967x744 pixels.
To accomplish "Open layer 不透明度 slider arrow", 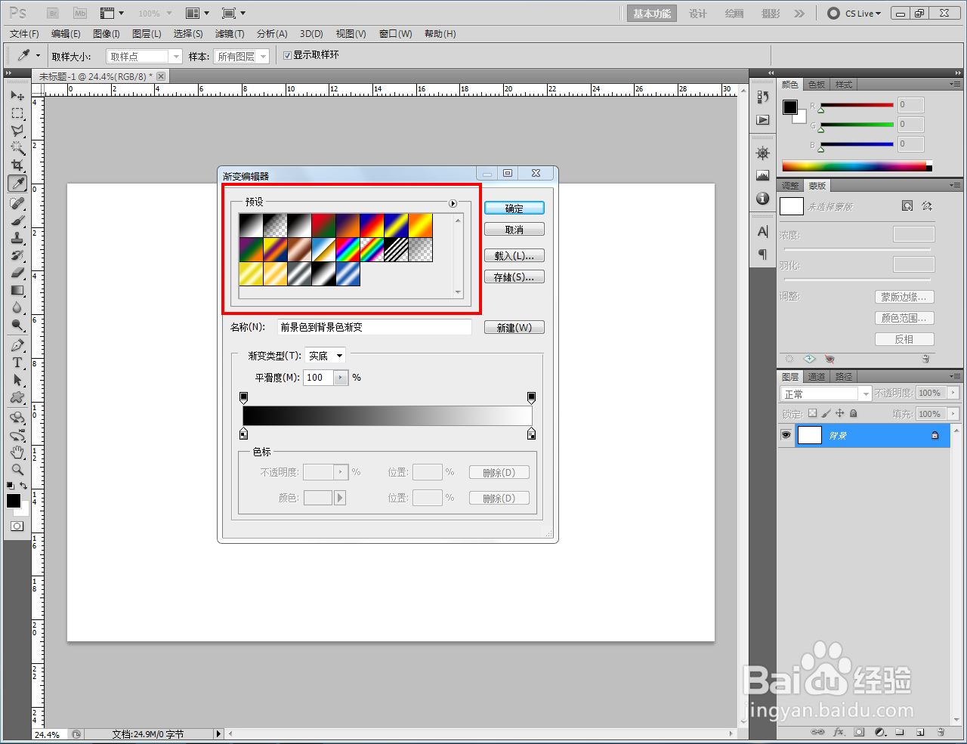I will (953, 393).
